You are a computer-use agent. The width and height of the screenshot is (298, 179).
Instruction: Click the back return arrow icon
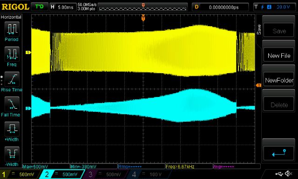(x=279, y=153)
